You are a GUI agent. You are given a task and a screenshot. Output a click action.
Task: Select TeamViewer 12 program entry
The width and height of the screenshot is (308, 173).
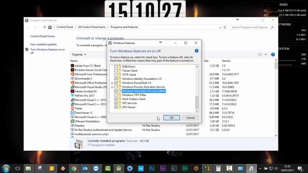83,113
